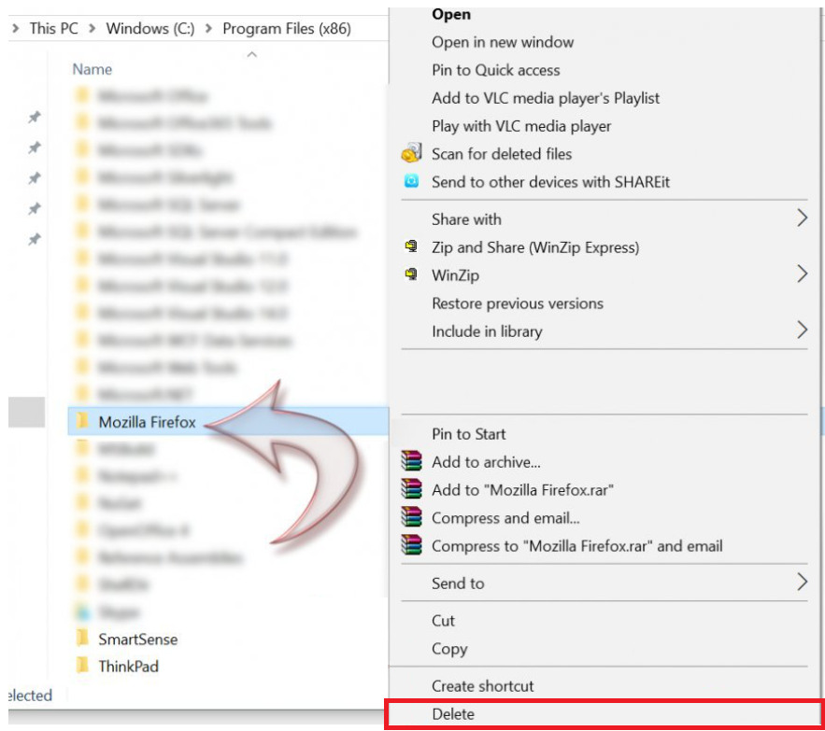Open chevron dropdown before Windows (C:)
Screen dimensions: 825x731
[92, 28]
